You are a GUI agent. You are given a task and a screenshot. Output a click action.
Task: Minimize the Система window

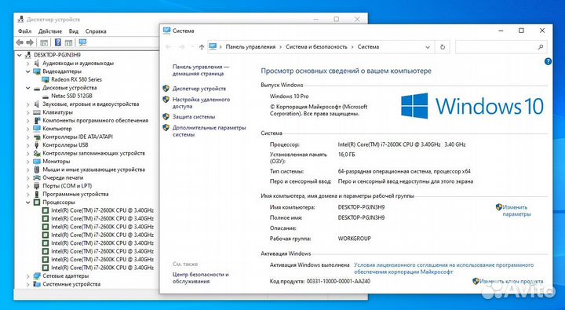[x=501, y=31]
